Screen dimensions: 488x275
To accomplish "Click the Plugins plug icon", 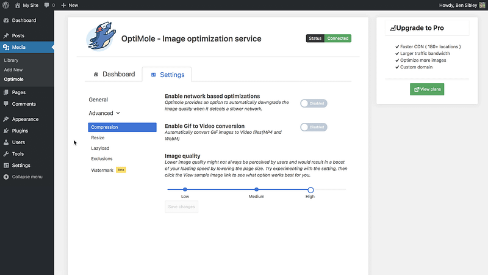I will (x=6, y=131).
